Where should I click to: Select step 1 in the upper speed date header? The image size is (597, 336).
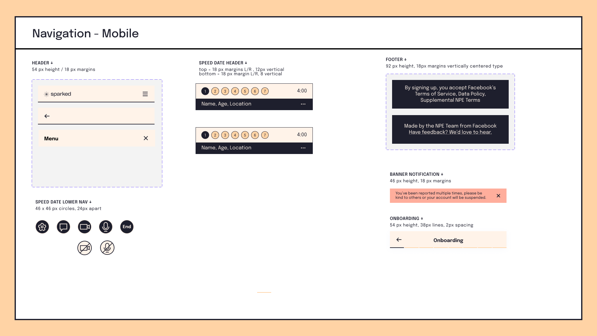click(x=205, y=91)
